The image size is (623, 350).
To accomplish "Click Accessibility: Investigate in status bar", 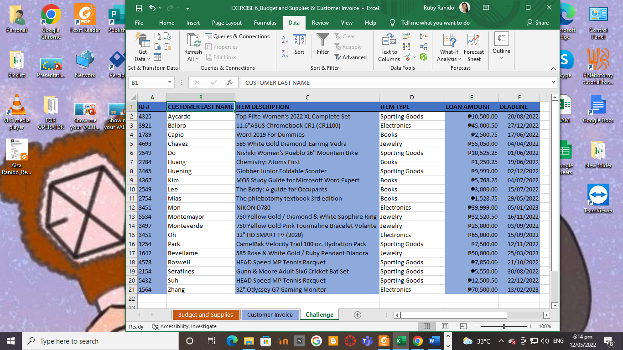I will [x=184, y=326].
